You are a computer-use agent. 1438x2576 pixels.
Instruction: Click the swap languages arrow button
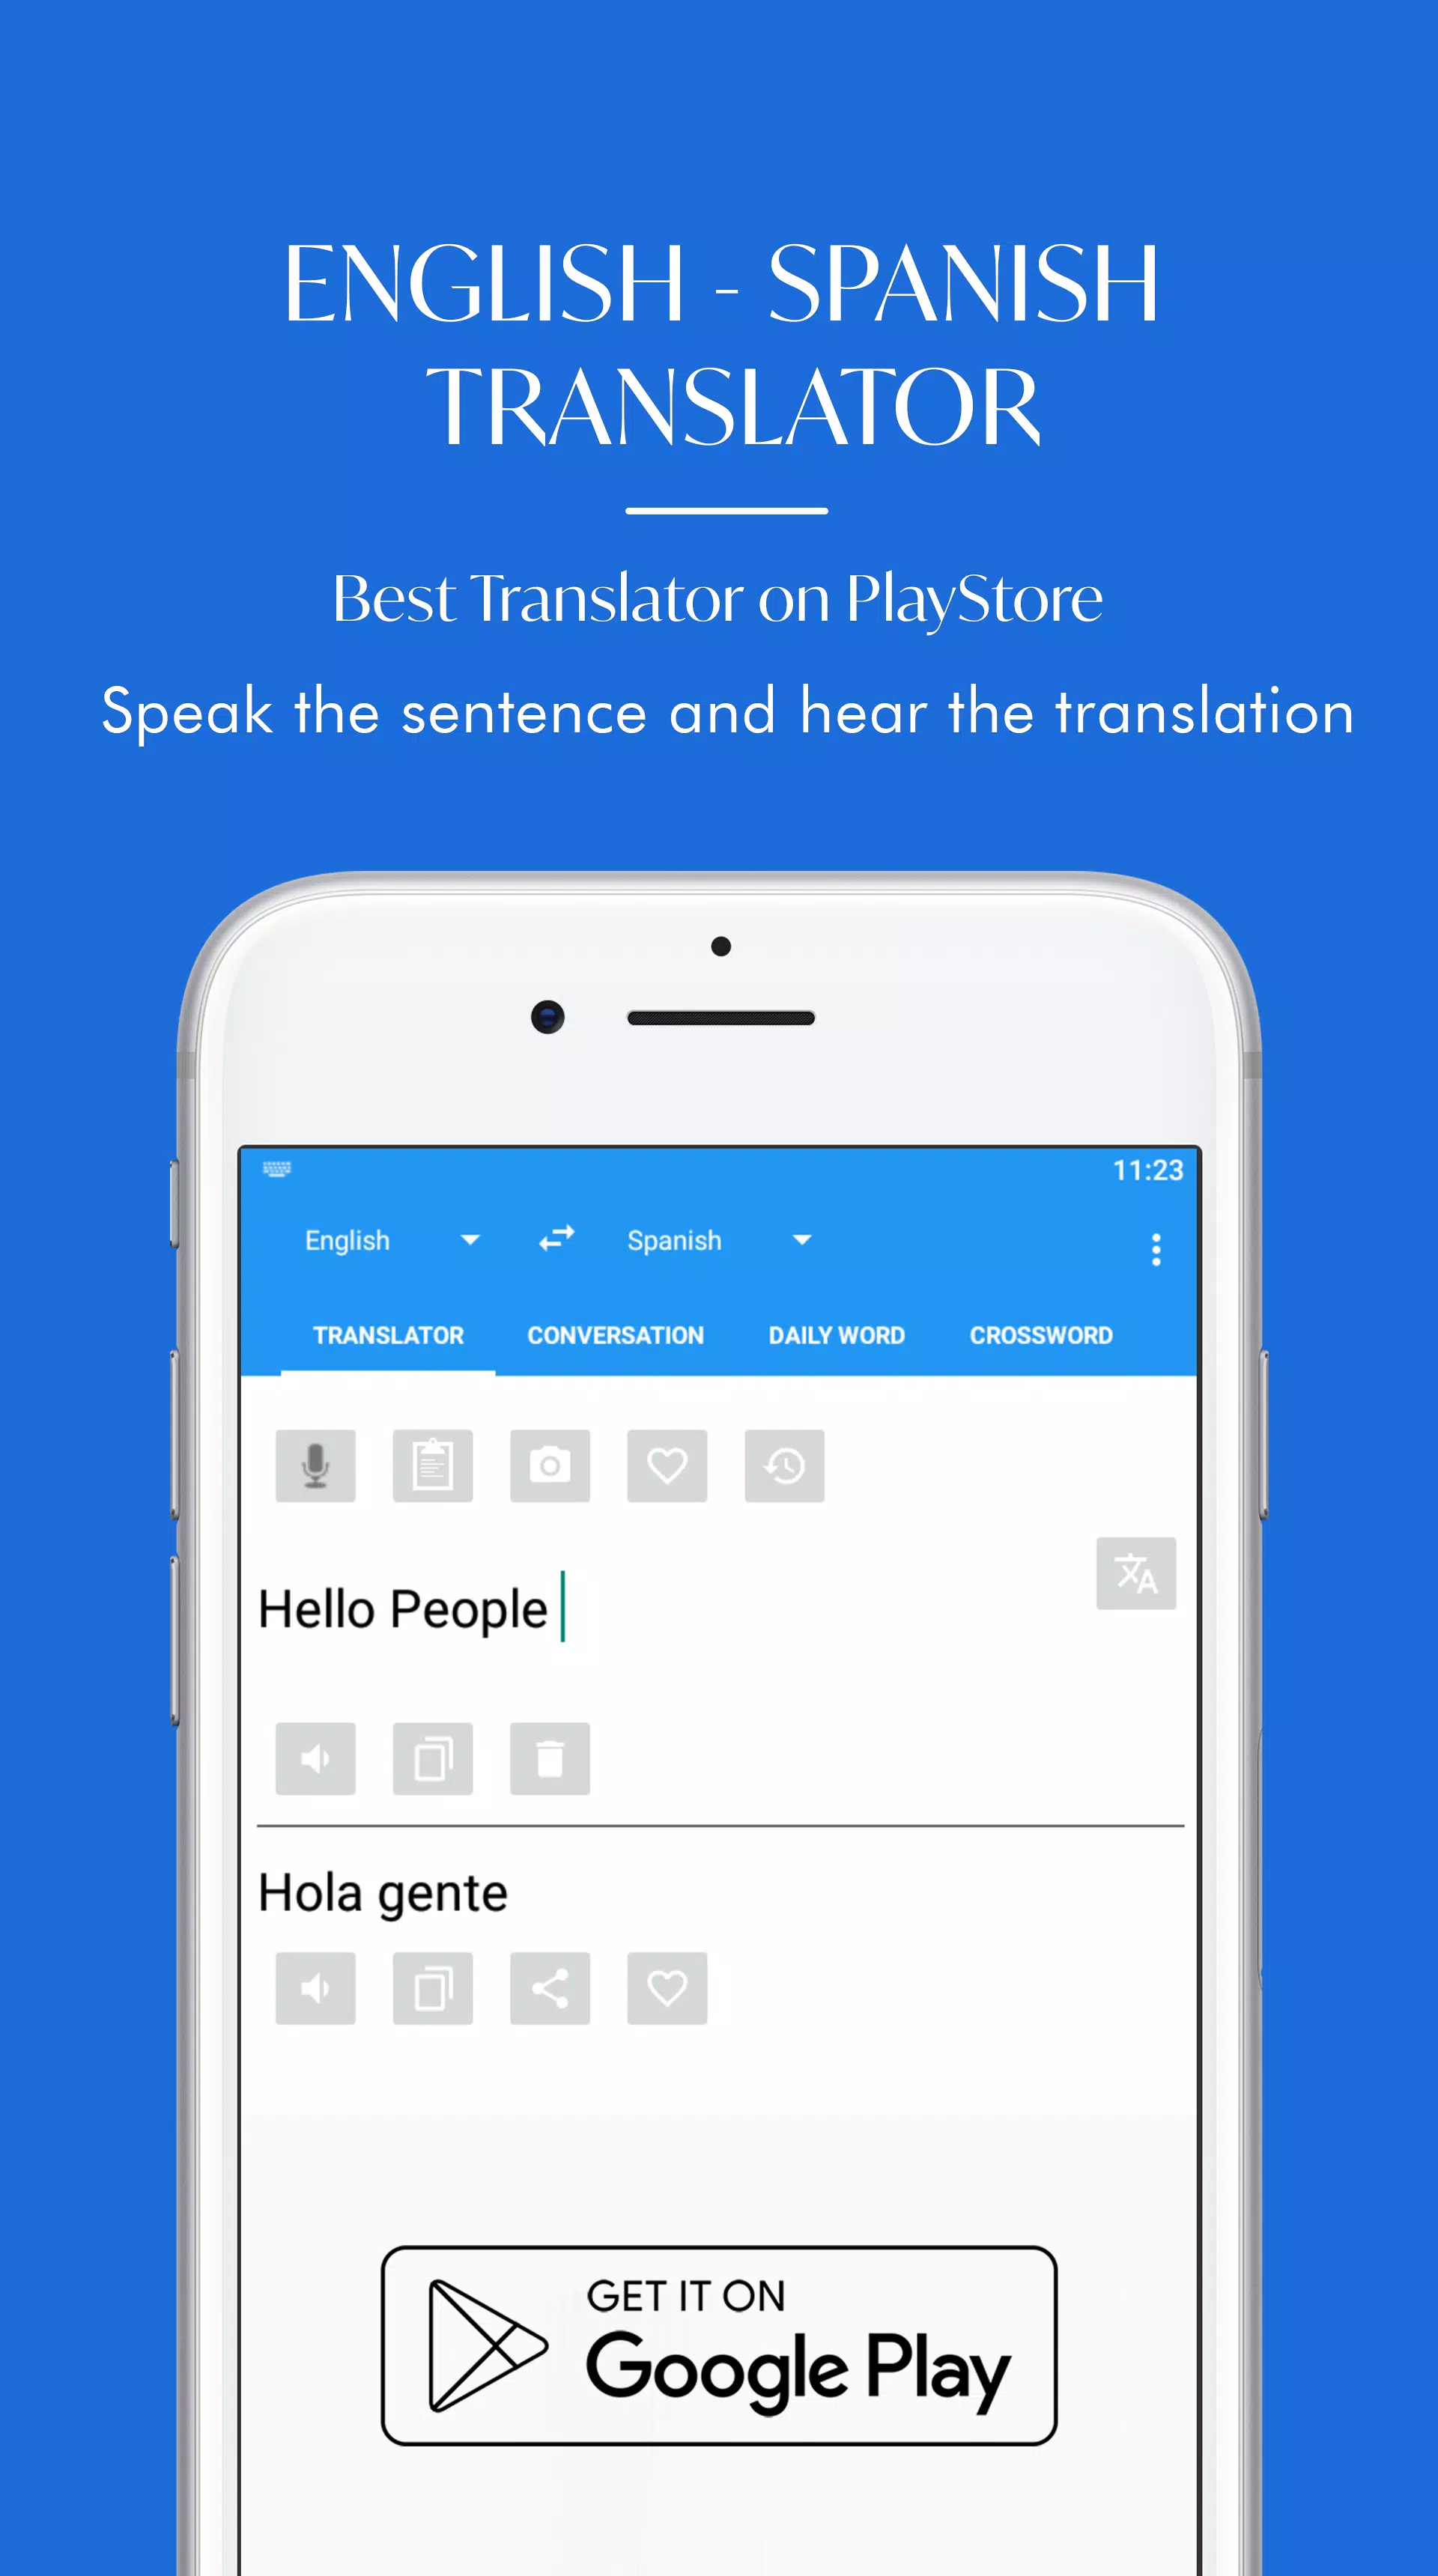pyautogui.click(x=553, y=1239)
